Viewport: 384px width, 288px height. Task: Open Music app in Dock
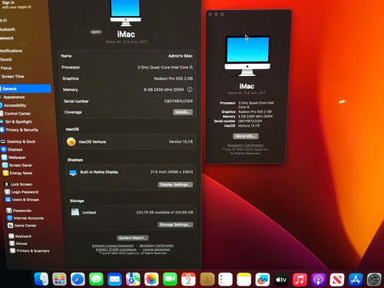300,279
